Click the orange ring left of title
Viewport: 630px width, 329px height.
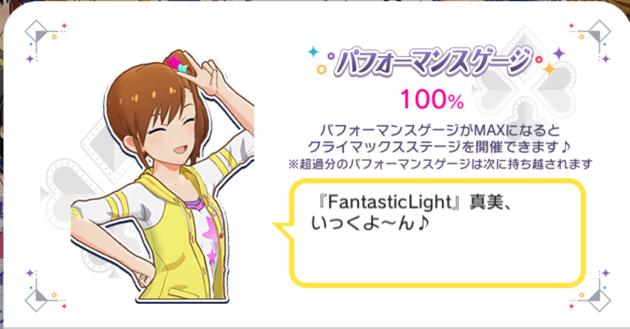pyautogui.click(x=321, y=70)
